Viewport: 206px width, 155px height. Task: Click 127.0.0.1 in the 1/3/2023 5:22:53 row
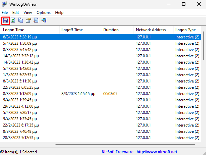(x=143, y=75)
